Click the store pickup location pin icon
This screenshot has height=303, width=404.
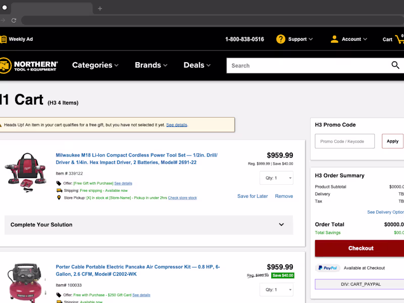[x=59, y=197]
